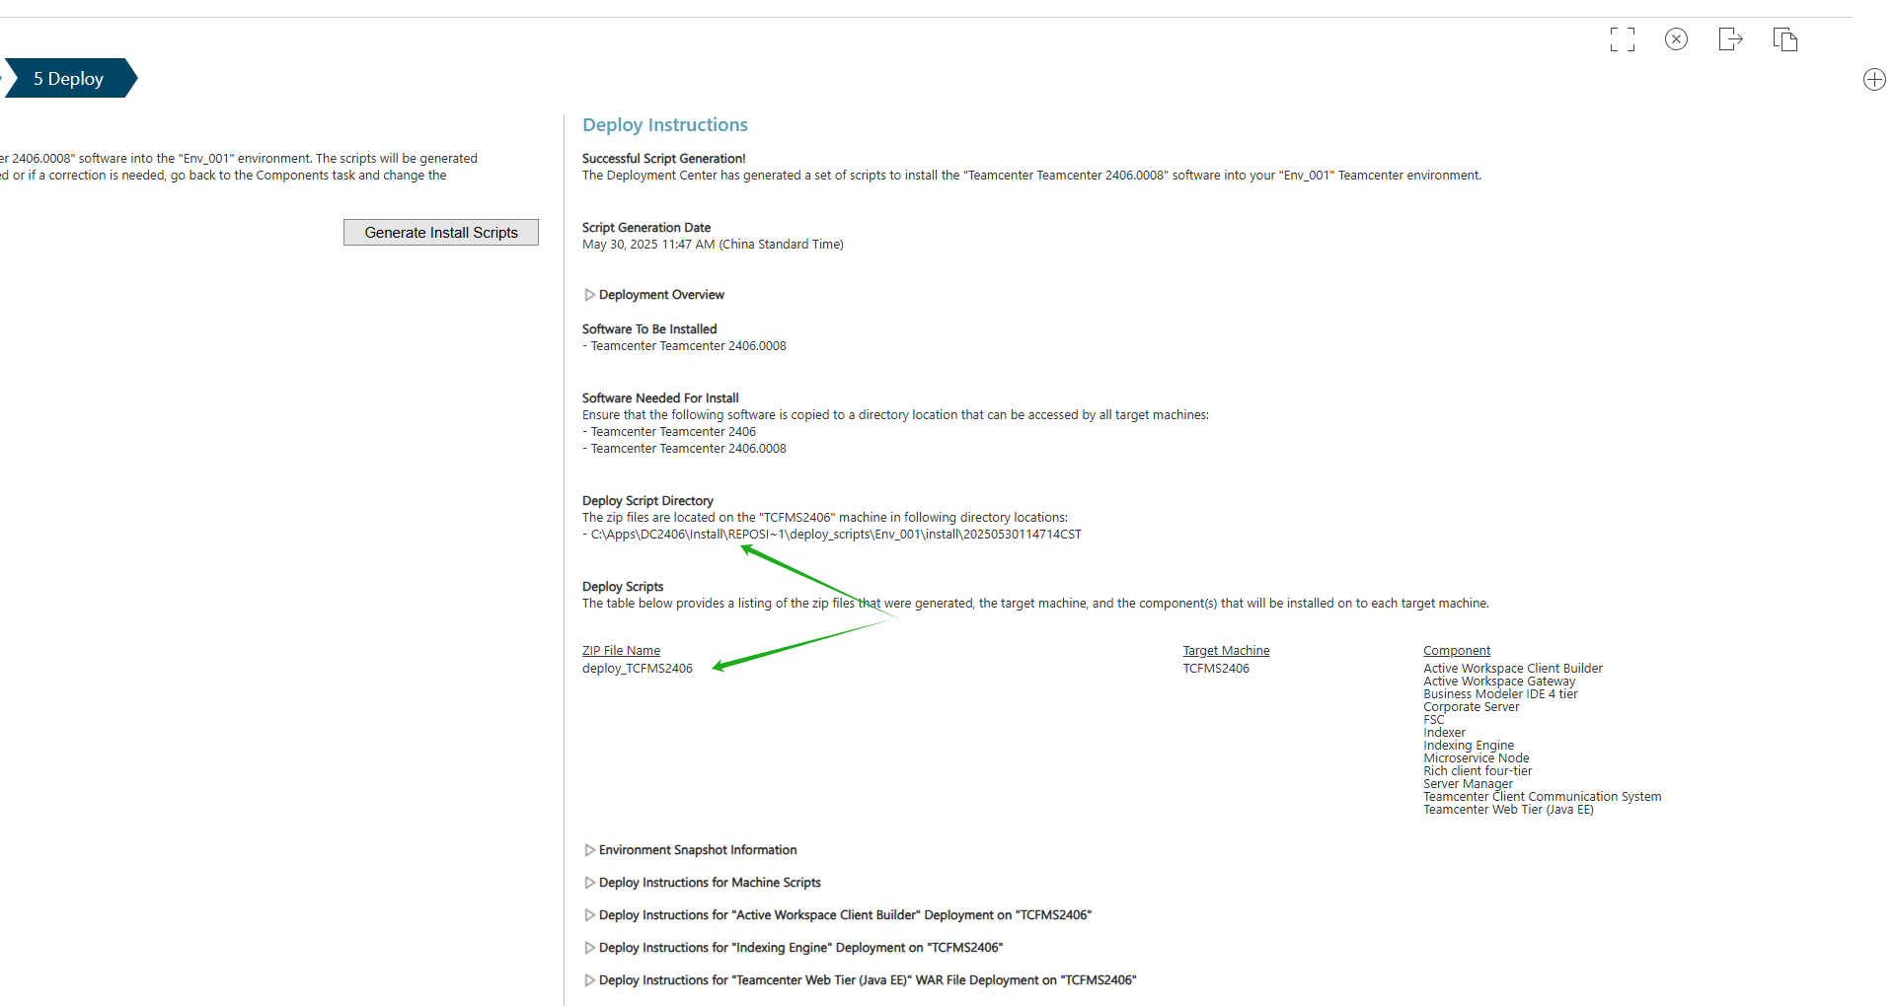This screenshot has width=1895, height=1006.
Task: Click Microservice Node component entry
Action: 1477,758
